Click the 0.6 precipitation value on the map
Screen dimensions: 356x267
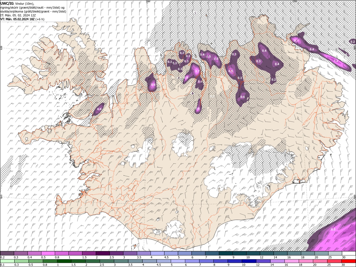[153, 85]
